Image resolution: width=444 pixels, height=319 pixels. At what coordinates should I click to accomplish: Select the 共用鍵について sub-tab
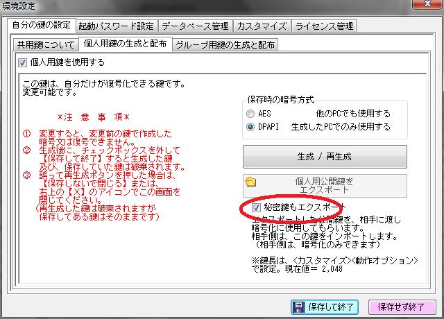pos(46,44)
